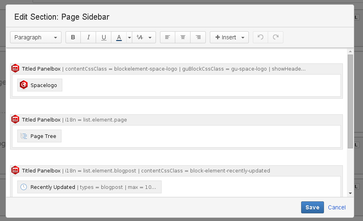
Task: Toggle italic formatting
Action: coord(88,37)
